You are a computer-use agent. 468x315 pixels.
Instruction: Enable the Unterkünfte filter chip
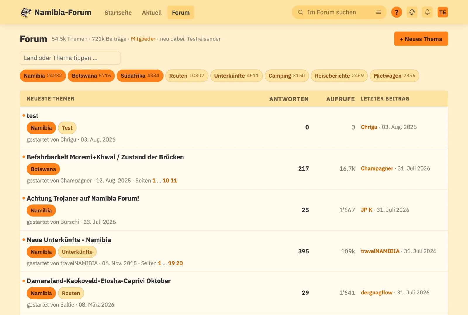[236, 76]
